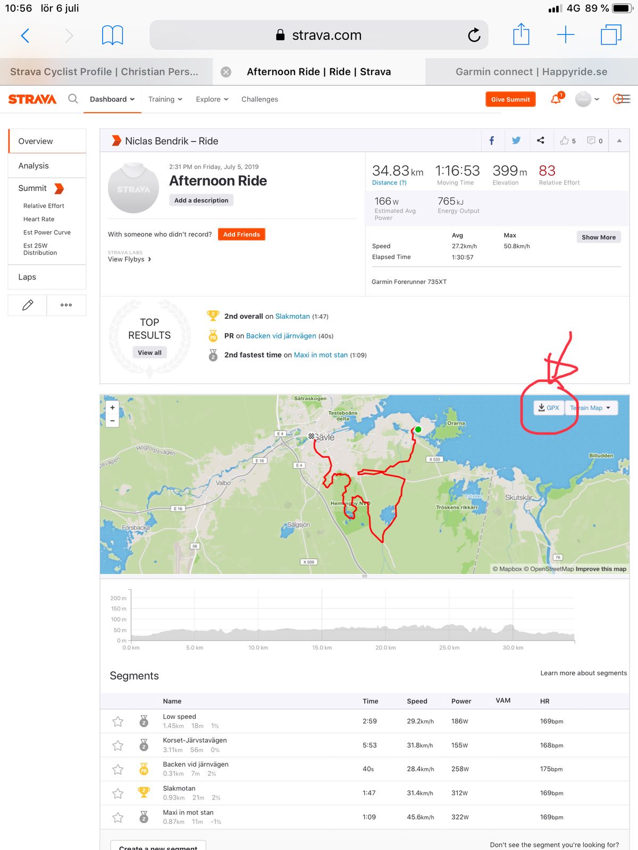Share the ride on Twitter

516,141
